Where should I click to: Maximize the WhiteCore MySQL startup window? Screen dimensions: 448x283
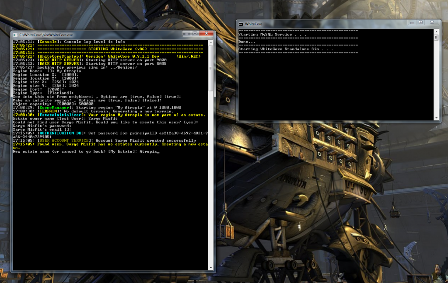click(420, 23)
